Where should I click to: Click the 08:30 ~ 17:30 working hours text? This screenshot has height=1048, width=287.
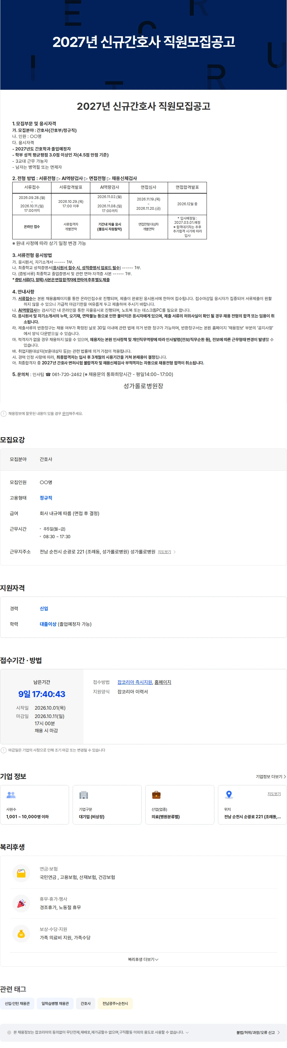click(x=57, y=536)
